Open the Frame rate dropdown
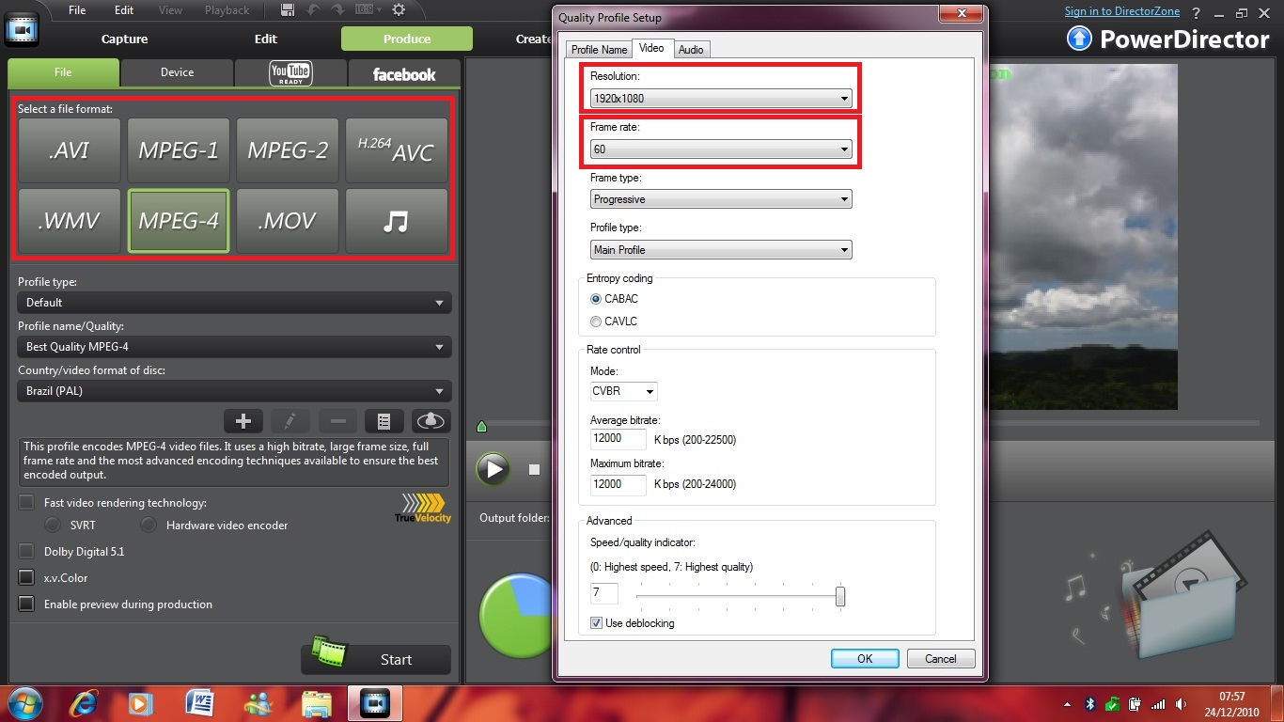Viewport: 1284px width, 722px height. pos(721,149)
